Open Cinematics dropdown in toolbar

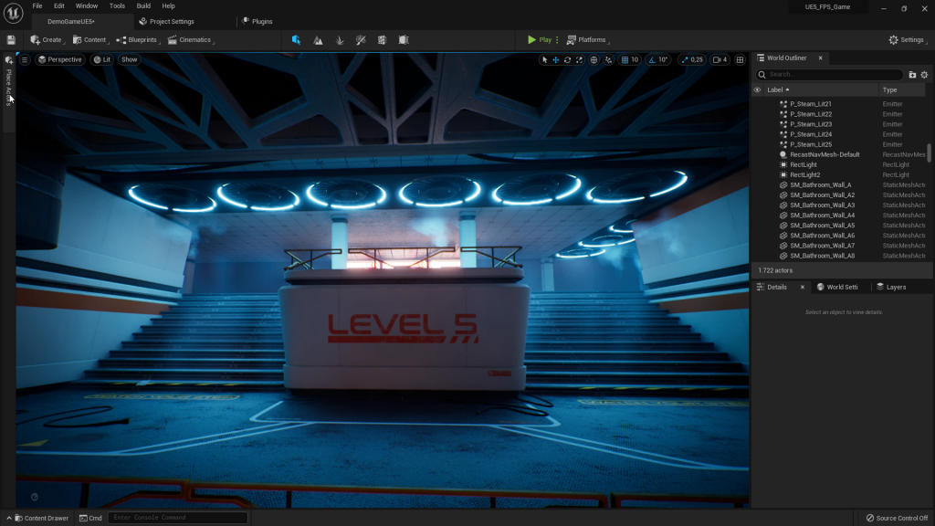pos(190,40)
